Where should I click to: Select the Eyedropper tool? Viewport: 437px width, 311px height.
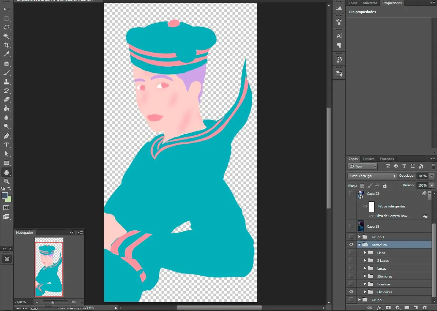pyautogui.click(x=6, y=54)
